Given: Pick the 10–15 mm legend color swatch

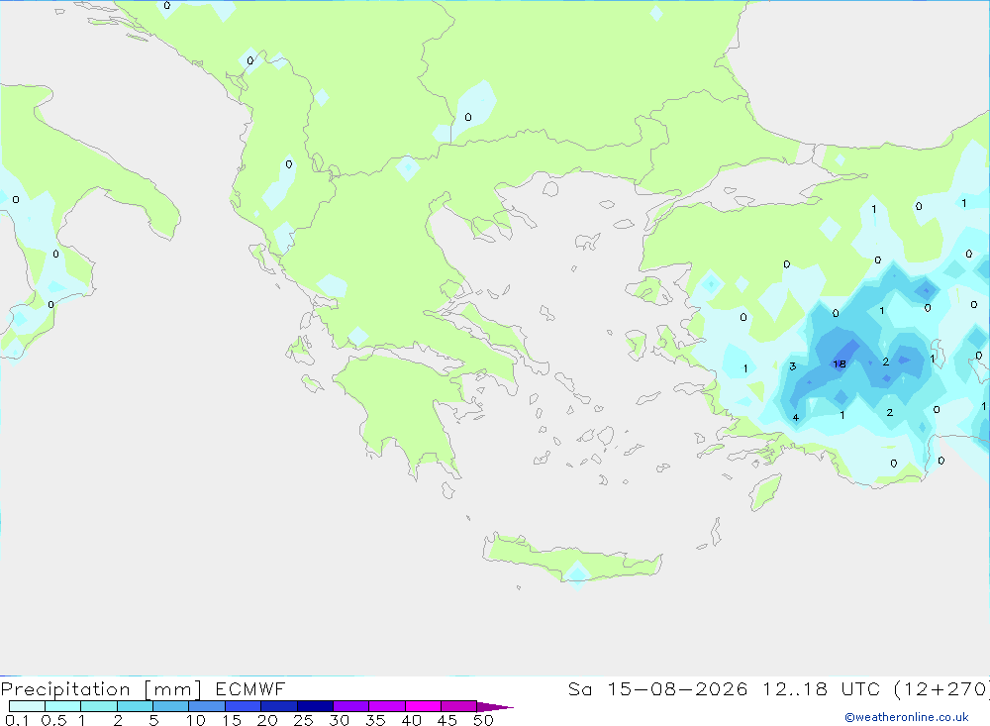Looking at the screenshot, I should coord(207,706).
